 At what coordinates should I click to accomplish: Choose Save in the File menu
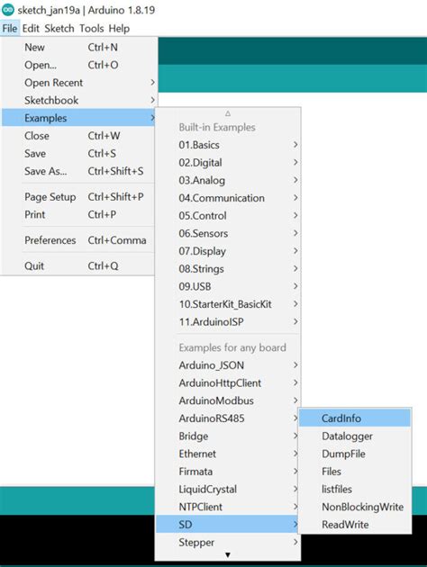pyautogui.click(x=79, y=153)
